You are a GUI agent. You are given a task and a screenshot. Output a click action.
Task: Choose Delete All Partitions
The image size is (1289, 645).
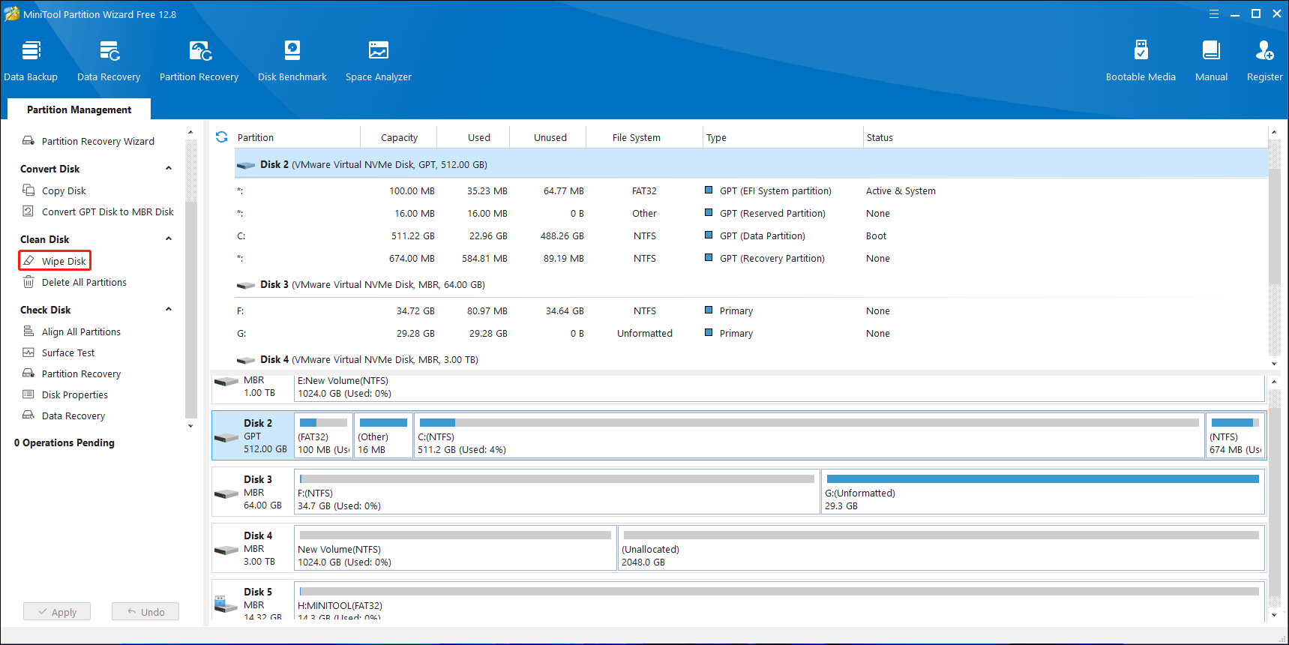(74, 282)
